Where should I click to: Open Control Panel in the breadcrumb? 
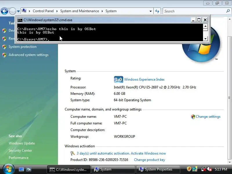[x=43, y=11]
